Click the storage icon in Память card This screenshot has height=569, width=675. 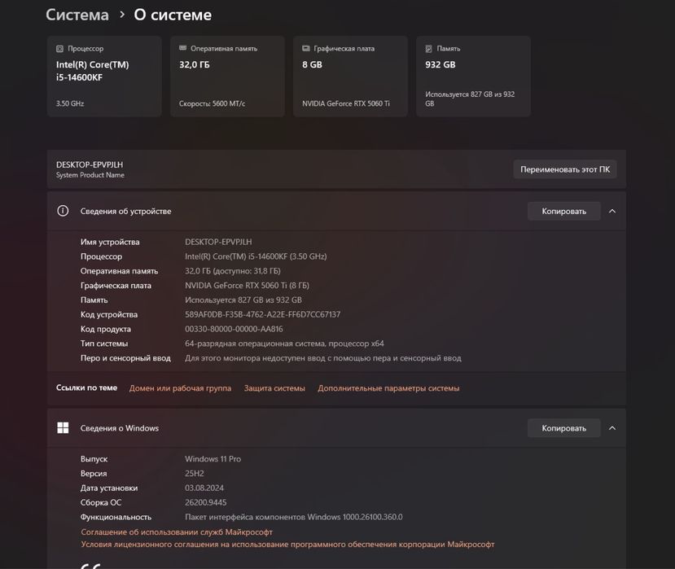[x=429, y=49]
